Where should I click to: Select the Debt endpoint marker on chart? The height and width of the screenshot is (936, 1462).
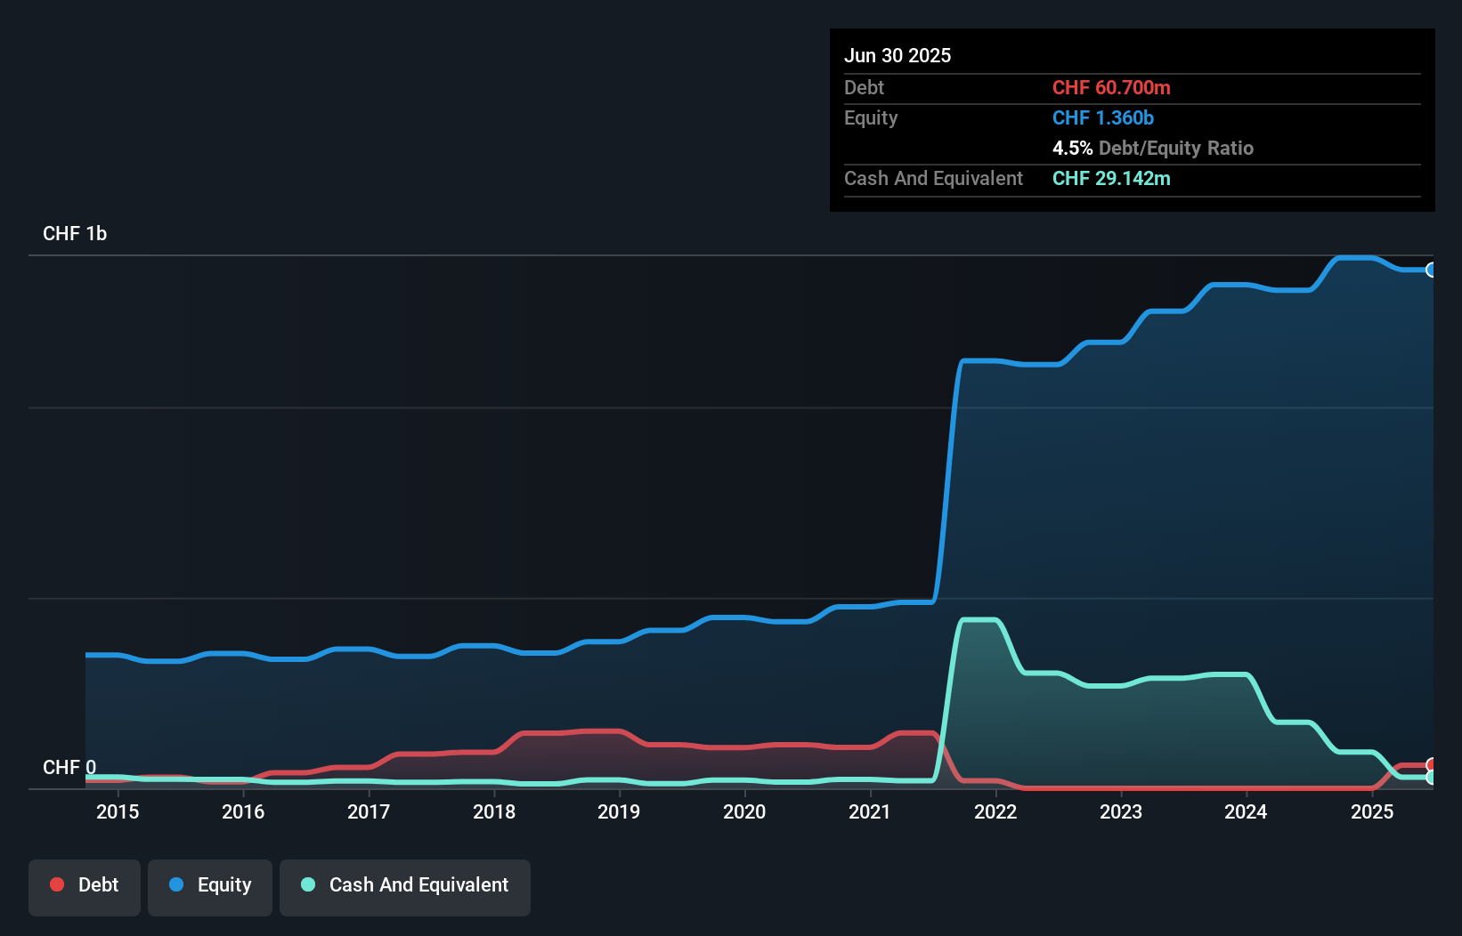[1431, 765]
